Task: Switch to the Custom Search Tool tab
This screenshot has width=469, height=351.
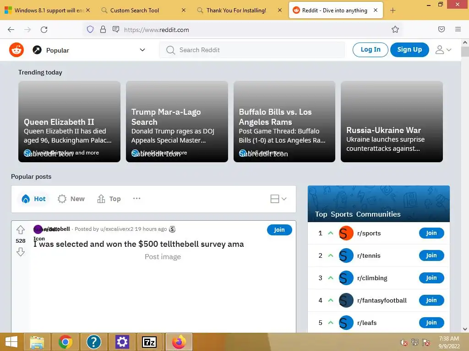Action: pyautogui.click(x=142, y=11)
